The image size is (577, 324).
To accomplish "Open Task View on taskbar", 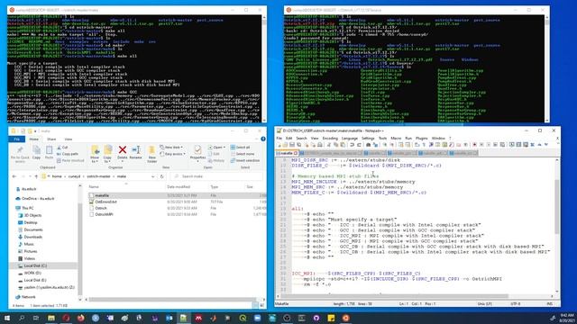I will (36, 318).
